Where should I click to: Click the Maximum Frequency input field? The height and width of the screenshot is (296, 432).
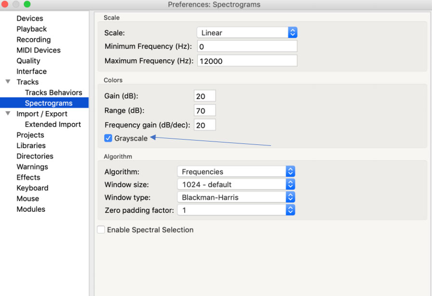(x=247, y=61)
